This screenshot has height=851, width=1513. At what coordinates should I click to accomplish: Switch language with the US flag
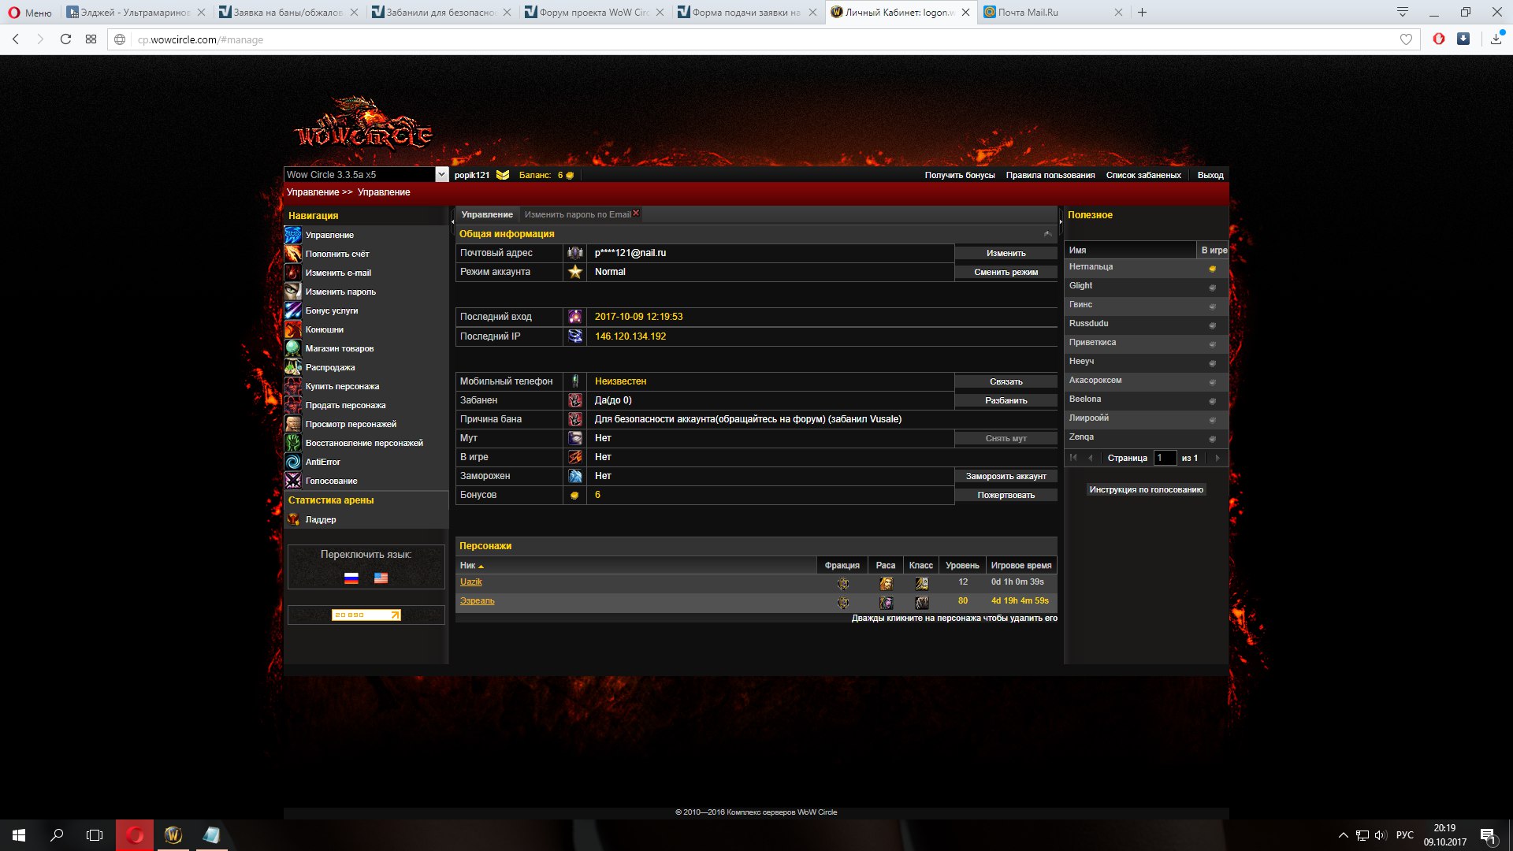point(381,578)
